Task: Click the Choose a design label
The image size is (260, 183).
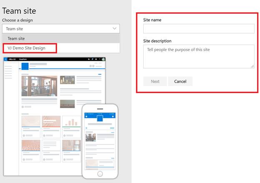Action: [x=17, y=20]
